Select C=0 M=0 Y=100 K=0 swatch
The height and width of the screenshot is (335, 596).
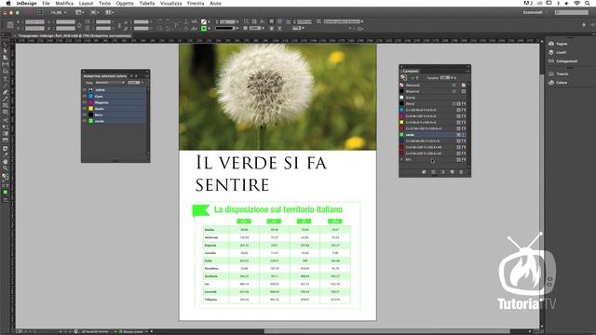pyautogui.click(x=433, y=122)
